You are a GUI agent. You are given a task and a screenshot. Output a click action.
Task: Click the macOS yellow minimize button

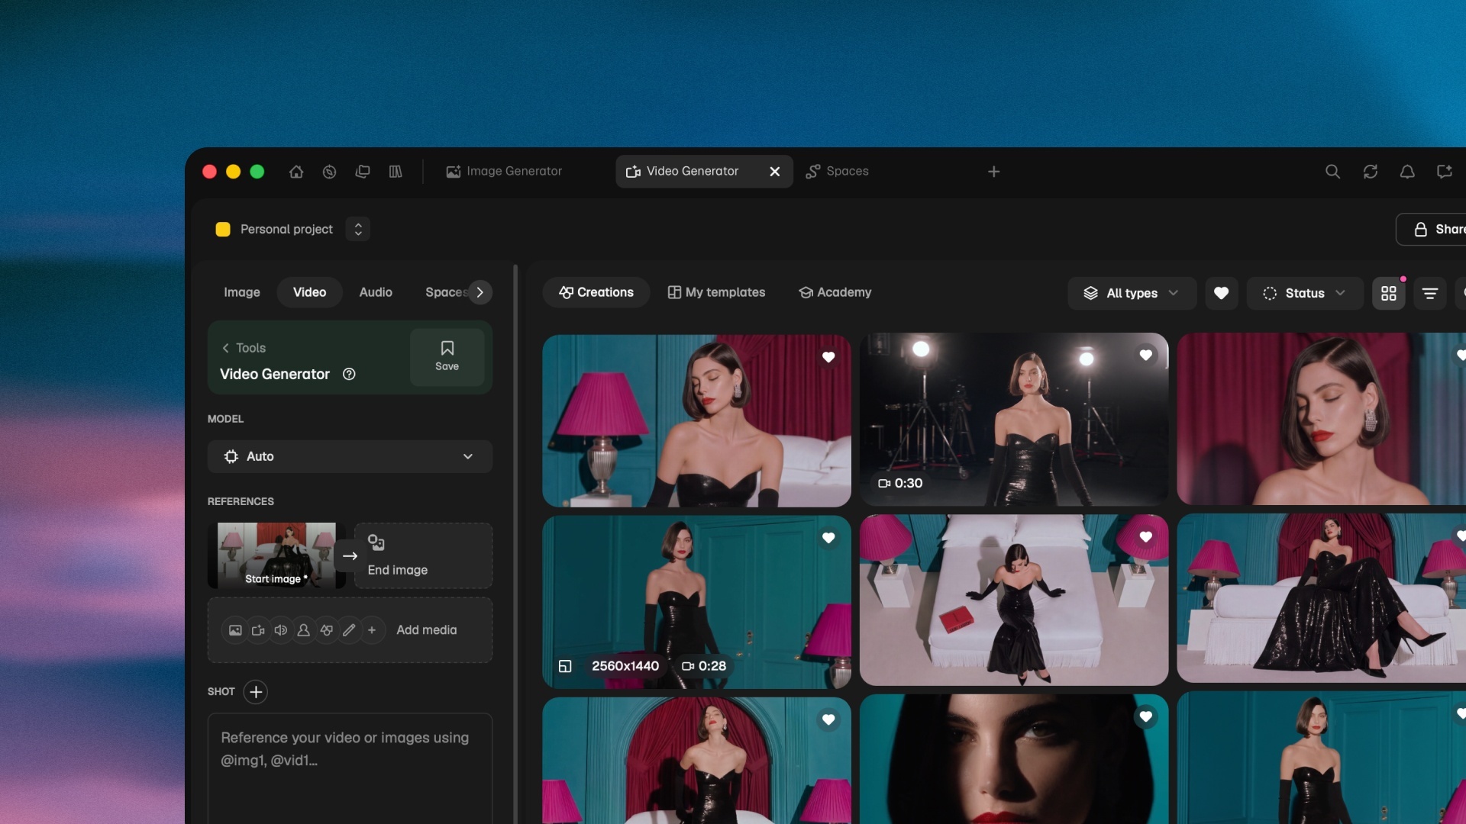point(234,172)
